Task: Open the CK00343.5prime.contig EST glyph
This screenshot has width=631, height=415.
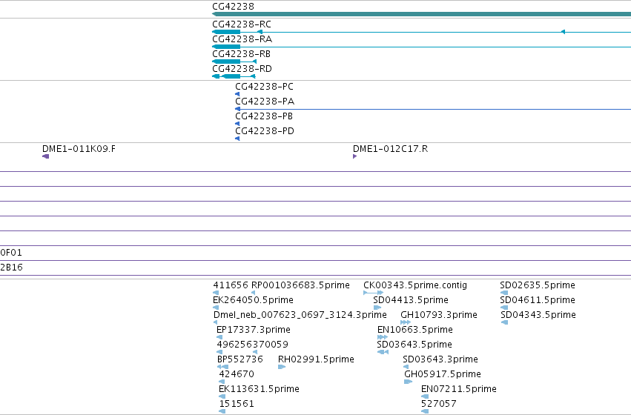Action: coord(373,293)
